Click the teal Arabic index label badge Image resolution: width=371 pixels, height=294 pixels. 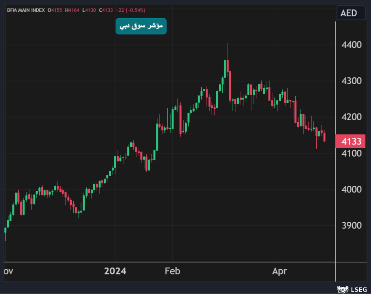coord(141,26)
